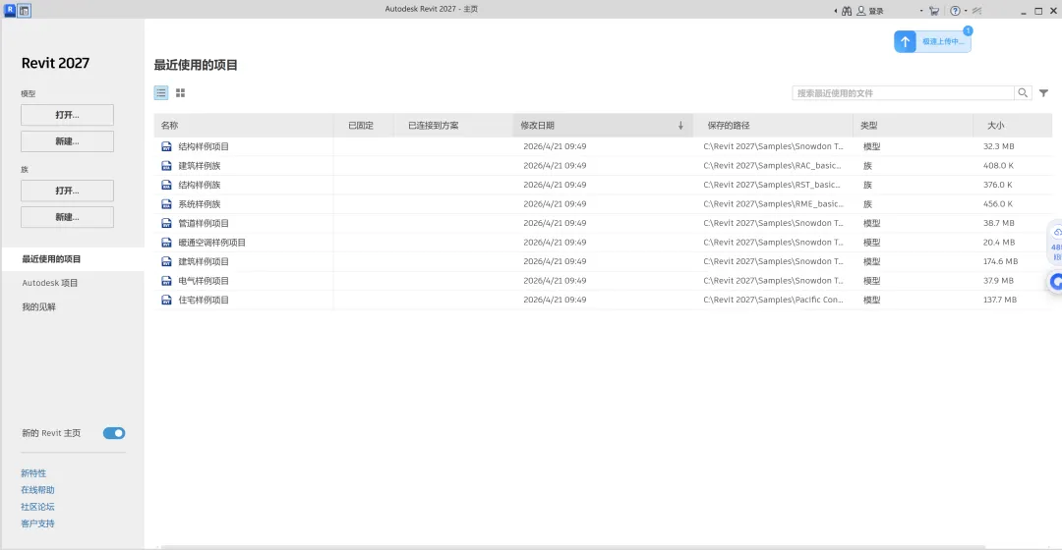Click 新建... button under 模型
The width and height of the screenshot is (1062, 550).
point(67,141)
